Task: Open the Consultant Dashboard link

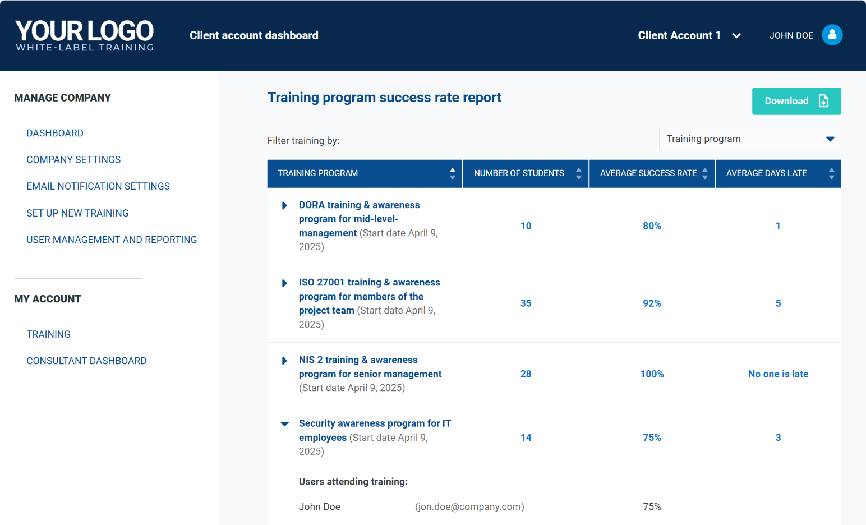Action: 86,361
